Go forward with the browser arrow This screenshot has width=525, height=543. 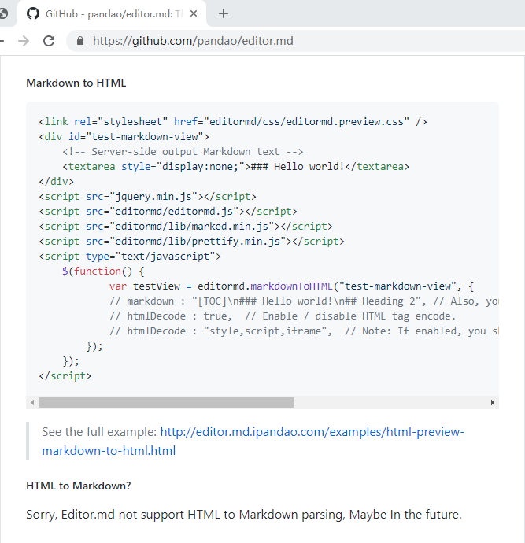(x=24, y=41)
